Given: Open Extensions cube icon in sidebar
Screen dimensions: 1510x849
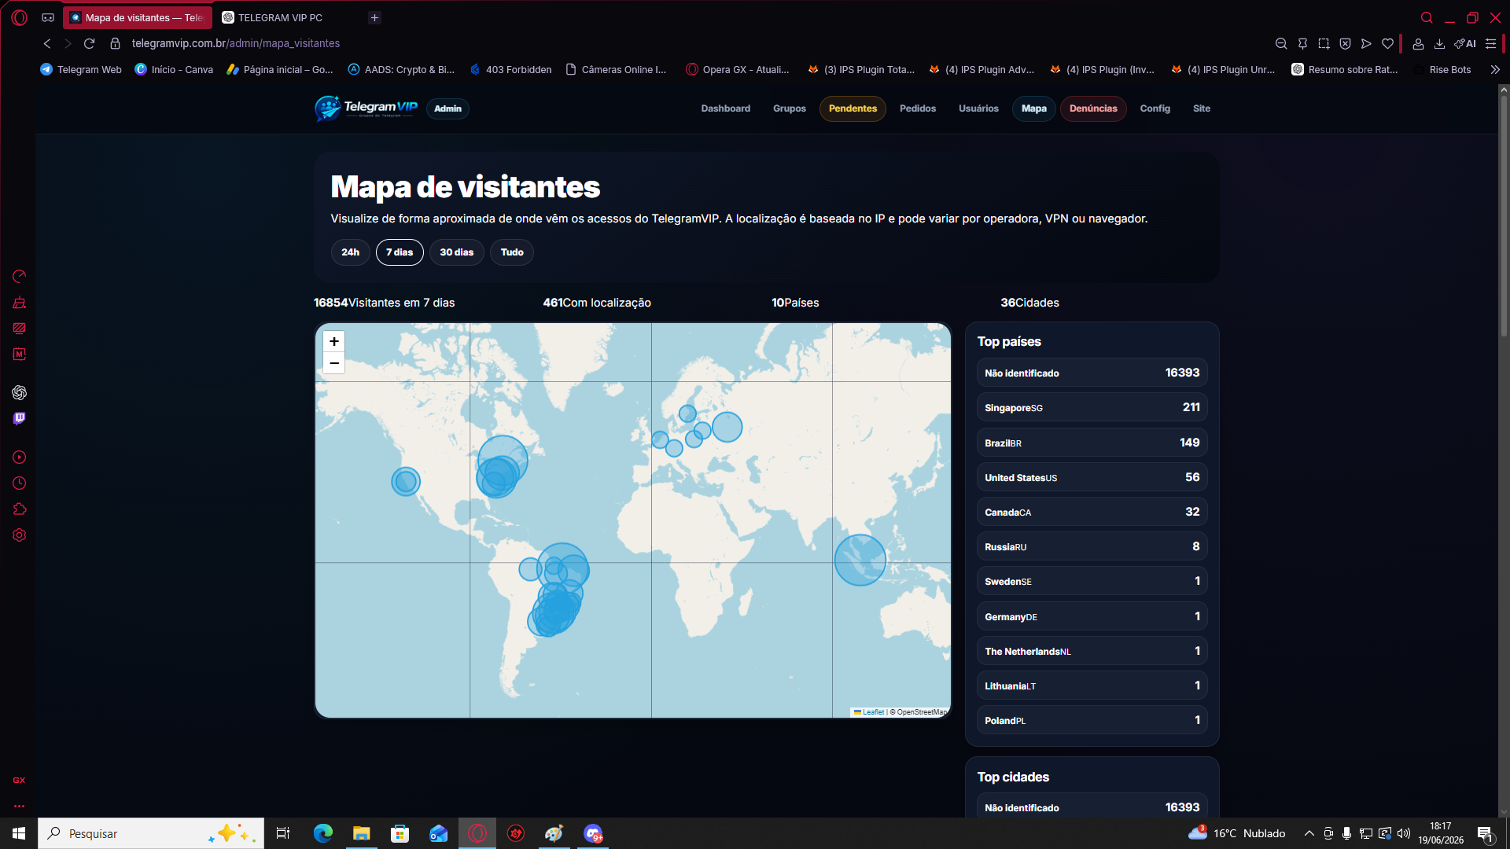Looking at the screenshot, I should point(20,509).
